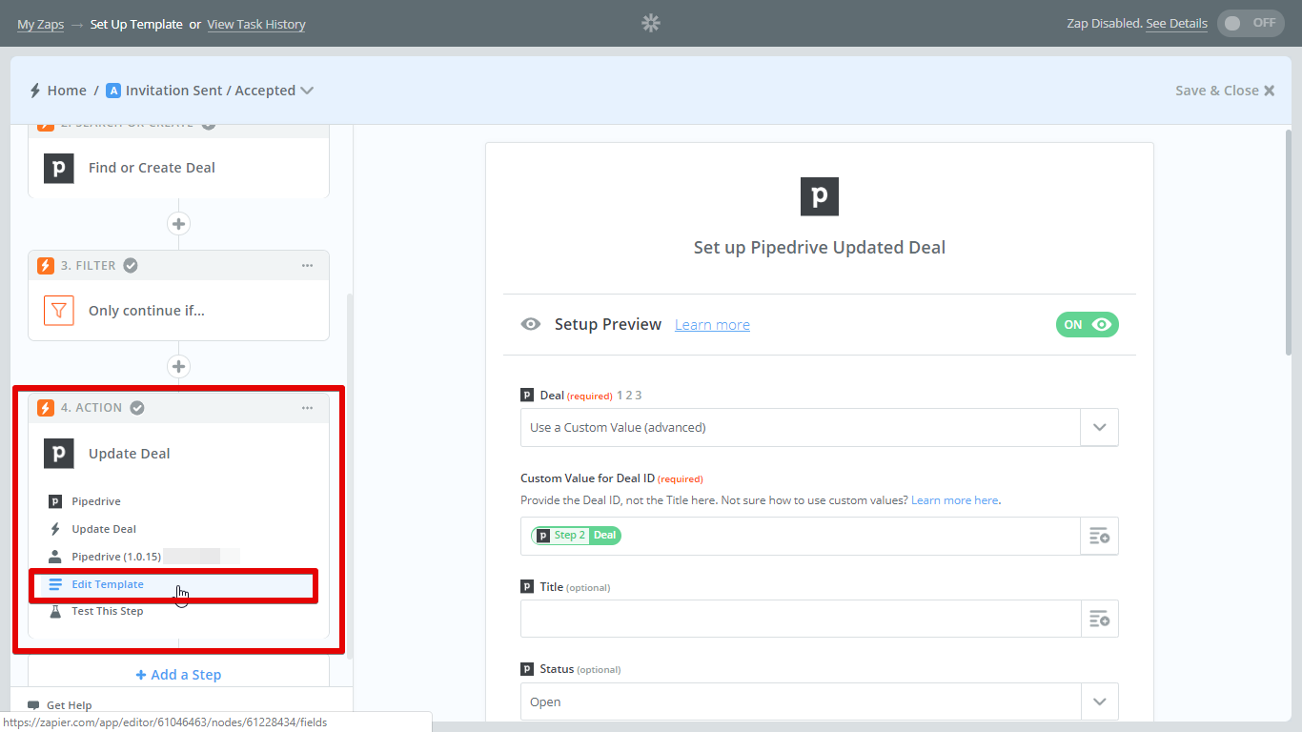Click the main panel vertical scrollbar
1302x732 pixels.
pyautogui.click(x=1288, y=241)
